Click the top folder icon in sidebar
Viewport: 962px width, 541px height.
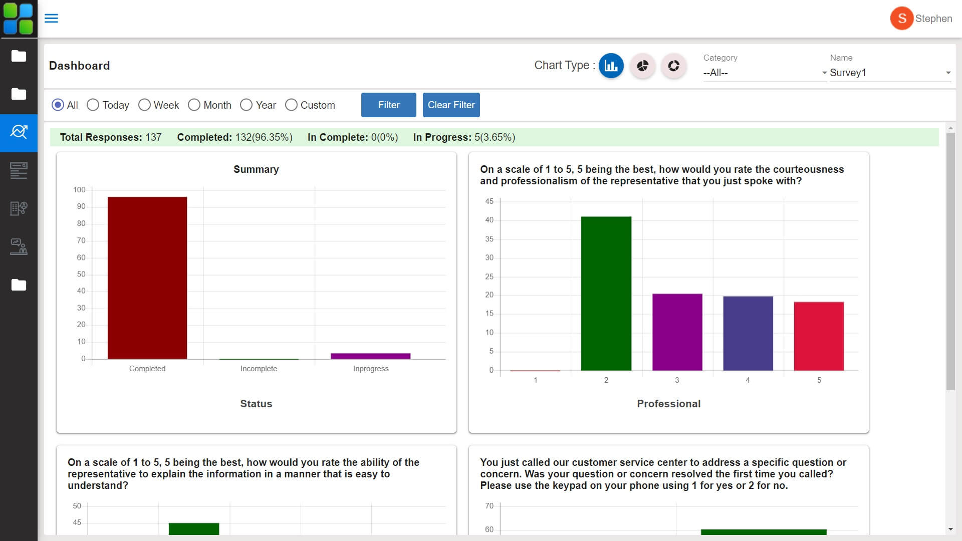pos(19,56)
